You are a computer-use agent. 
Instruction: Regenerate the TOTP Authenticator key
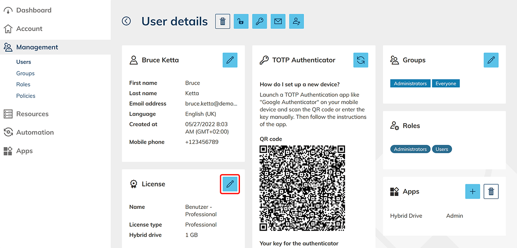click(x=361, y=60)
